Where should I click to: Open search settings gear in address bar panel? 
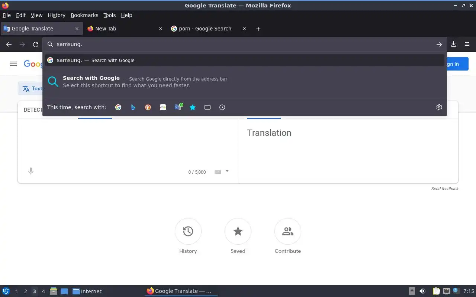(439, 107)
